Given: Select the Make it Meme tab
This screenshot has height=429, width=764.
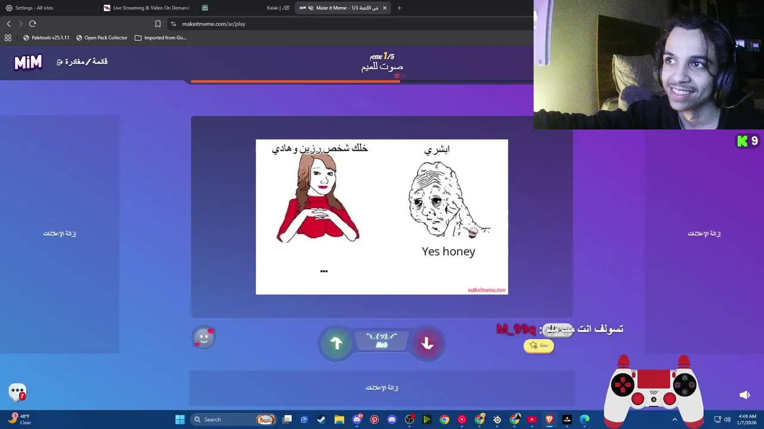Looking at the screenshot, I should 343,8.
